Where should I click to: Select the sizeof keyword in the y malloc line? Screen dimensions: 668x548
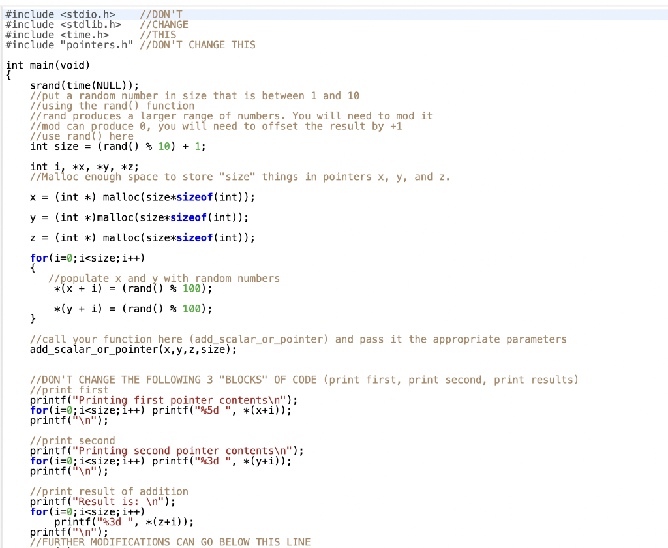point(189,217)
